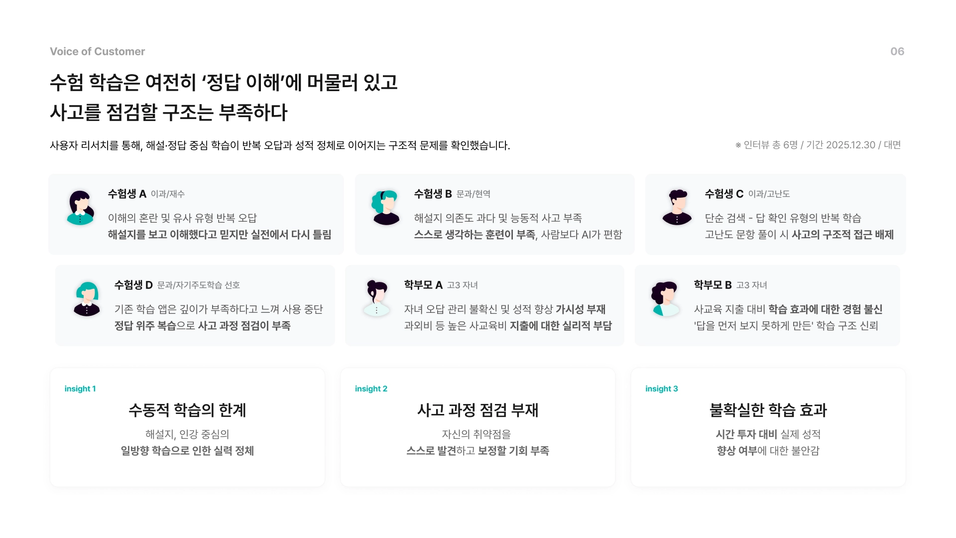Click the main slide title 수험 학습은 여전히

click(x=224, y=83)
